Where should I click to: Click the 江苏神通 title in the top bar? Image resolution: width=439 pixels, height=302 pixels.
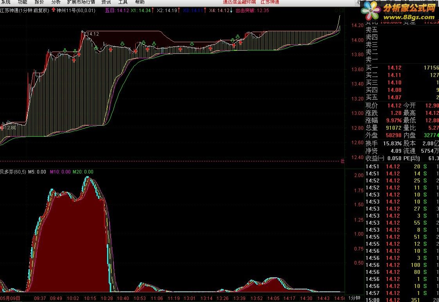click(x=270, y=2)
